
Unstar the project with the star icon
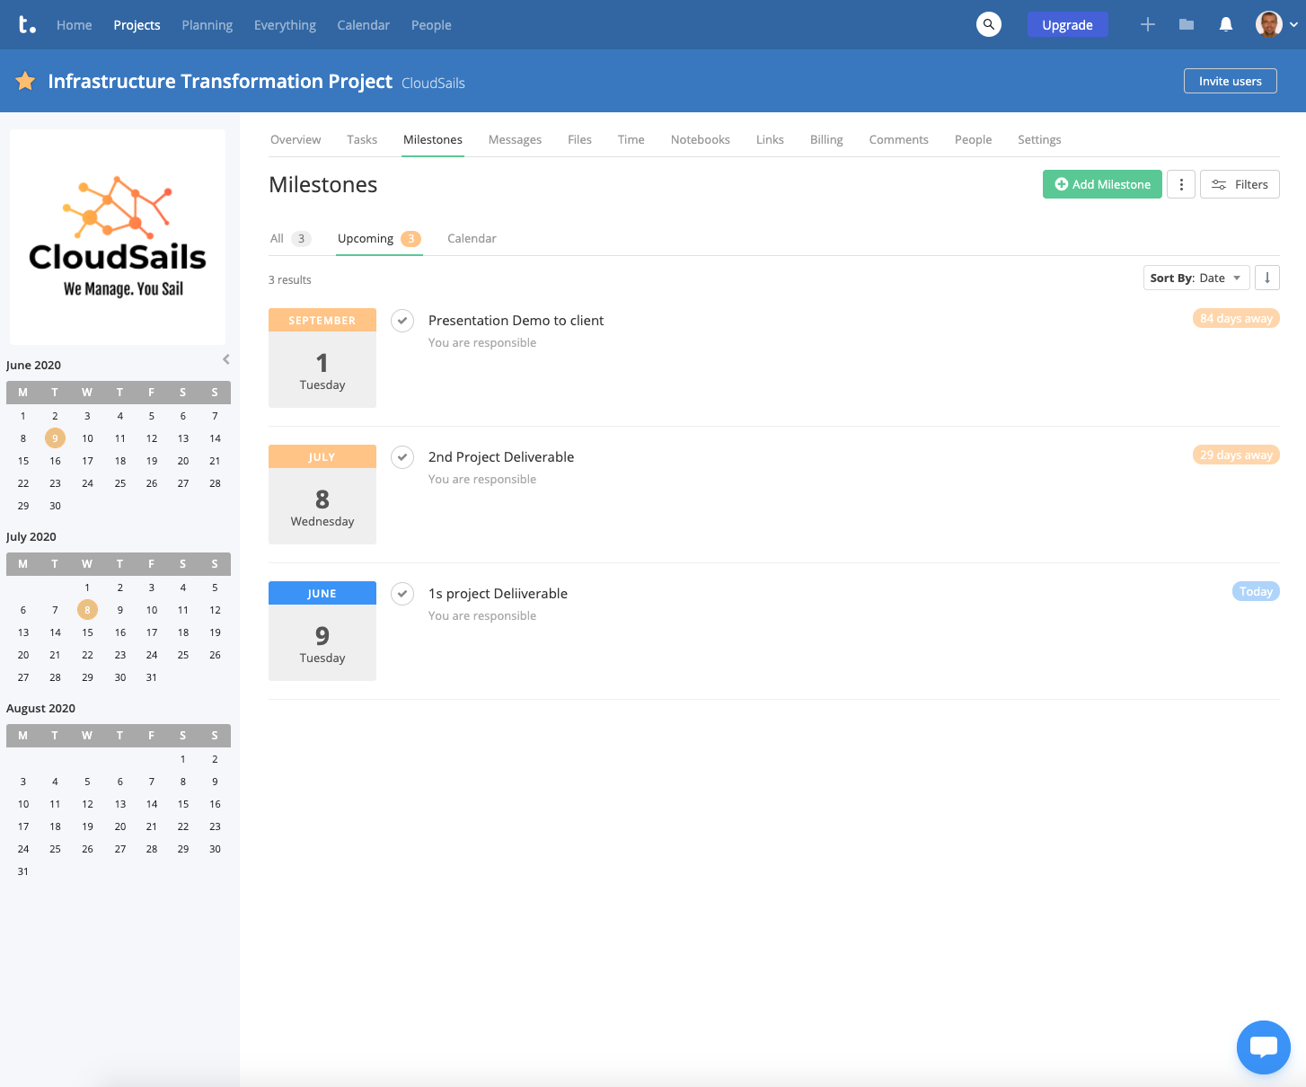pyautogui.click(x=25, y=81)
